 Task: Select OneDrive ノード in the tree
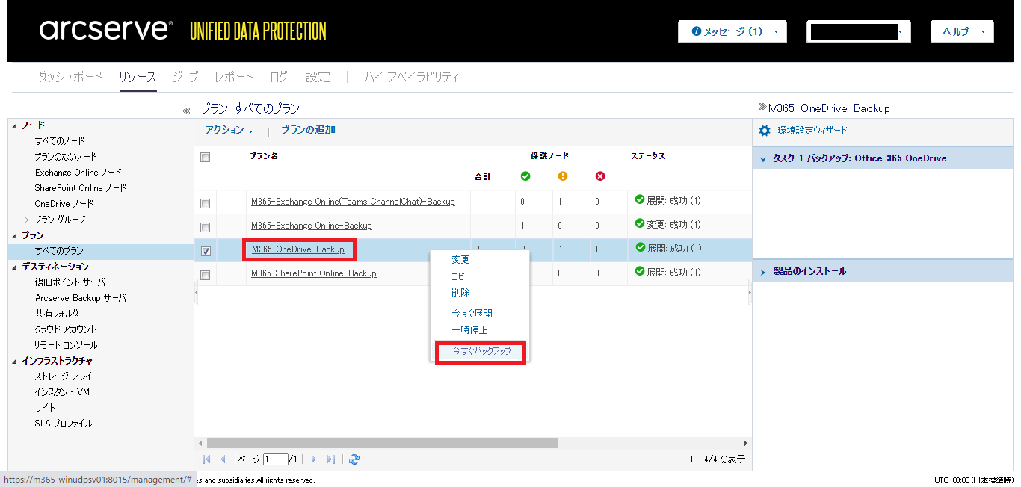(x=64, y=204)
